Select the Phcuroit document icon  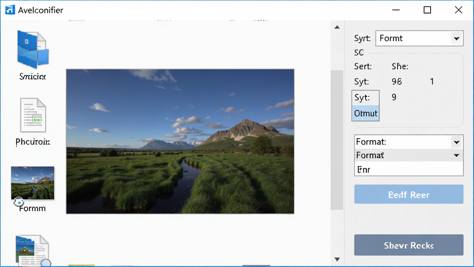(x=33, y=115)
